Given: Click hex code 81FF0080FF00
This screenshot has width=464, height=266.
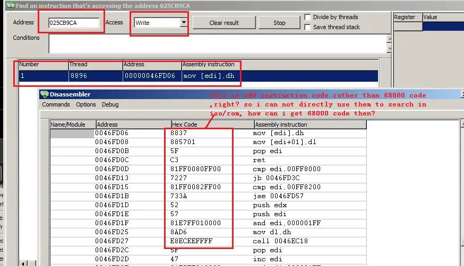Looking at the screenshot, I should click(195, 169).
